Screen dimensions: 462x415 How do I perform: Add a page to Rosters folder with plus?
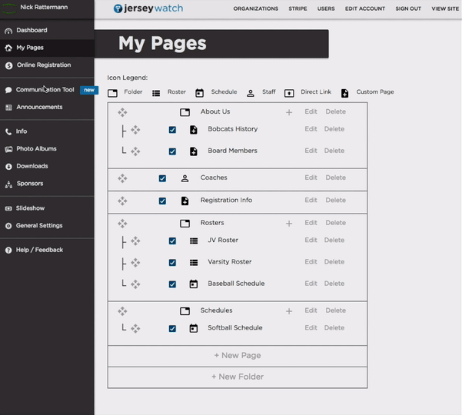coord(289,224)
